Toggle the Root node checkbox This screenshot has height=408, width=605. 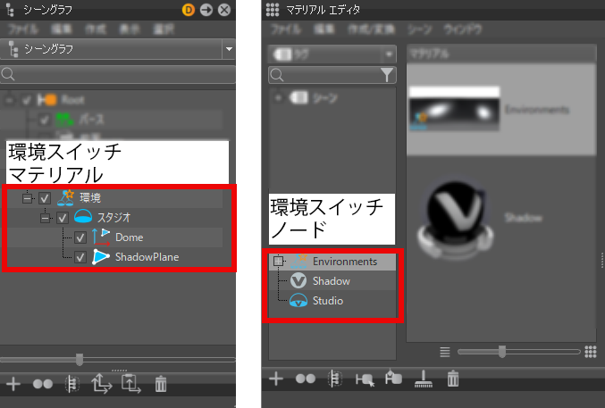click(x=26, y=101)
